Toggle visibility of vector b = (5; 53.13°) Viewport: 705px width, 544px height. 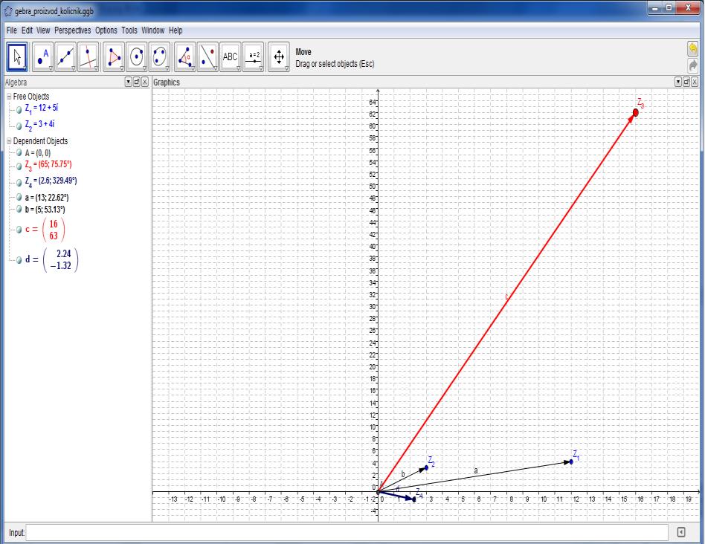coord(19,209)
